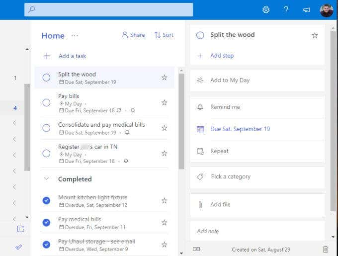
Task: Click the sidebar scrollbar down arrow
Action: coord(27,217)
